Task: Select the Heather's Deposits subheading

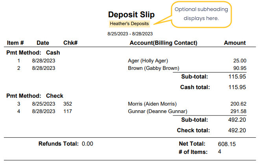Action: click(129, 24)
